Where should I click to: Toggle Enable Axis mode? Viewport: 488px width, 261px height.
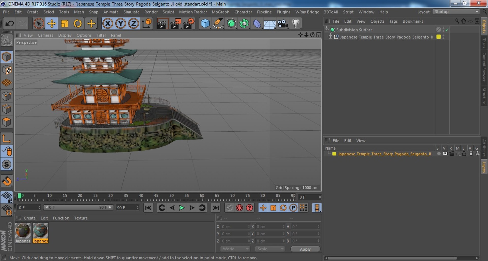(x=7, y=138)
